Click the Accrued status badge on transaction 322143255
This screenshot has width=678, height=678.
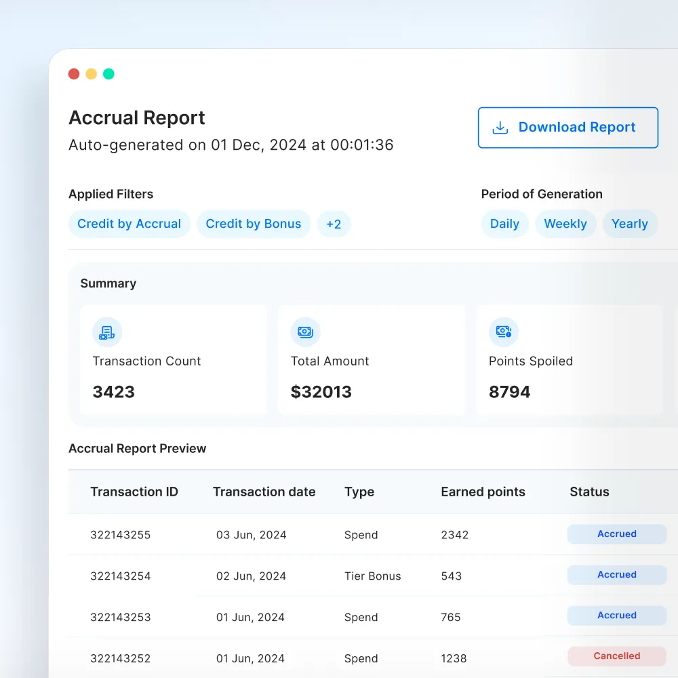(616, 534)
